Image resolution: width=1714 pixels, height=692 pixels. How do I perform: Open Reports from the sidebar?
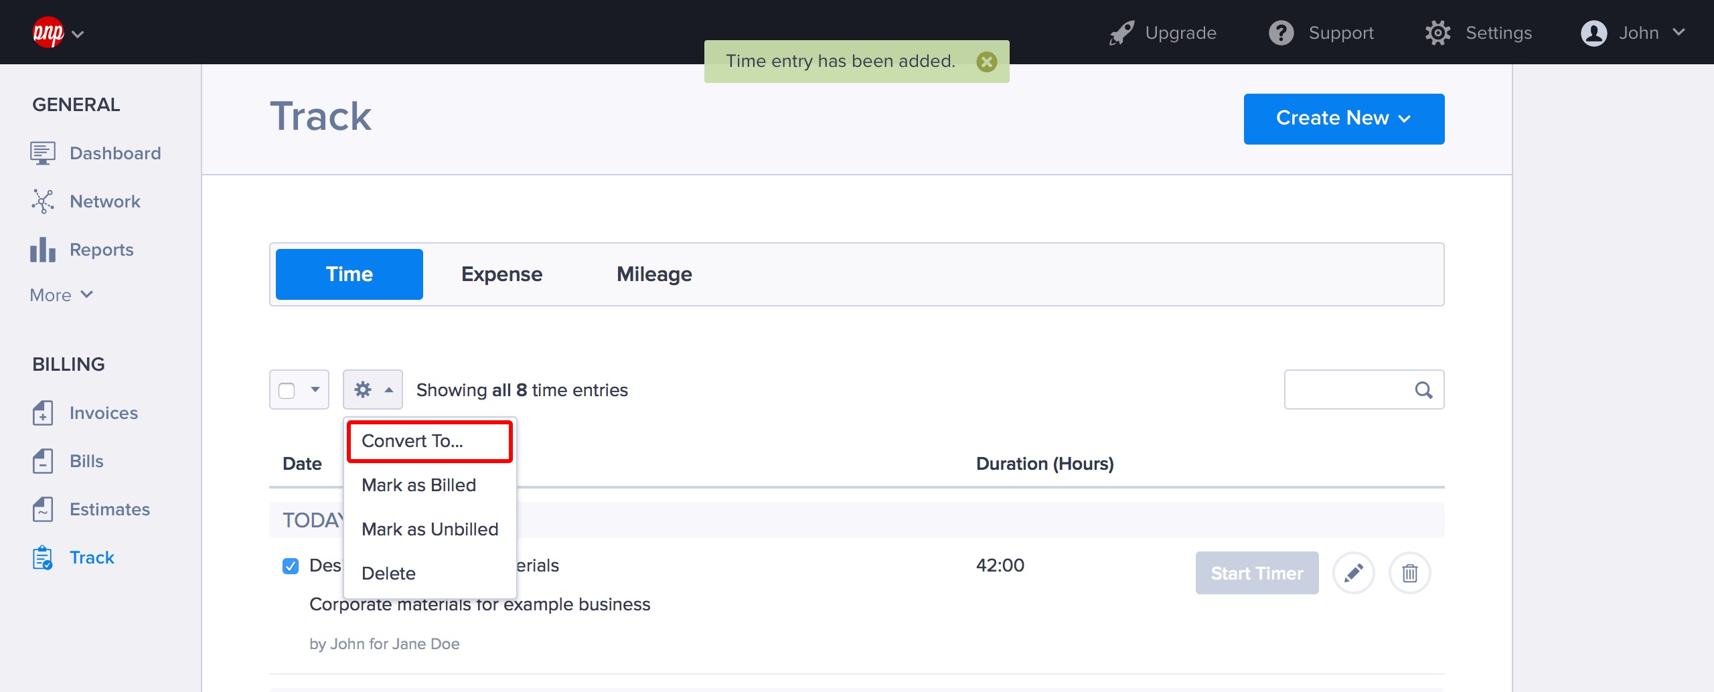click(x=101, y=250)
